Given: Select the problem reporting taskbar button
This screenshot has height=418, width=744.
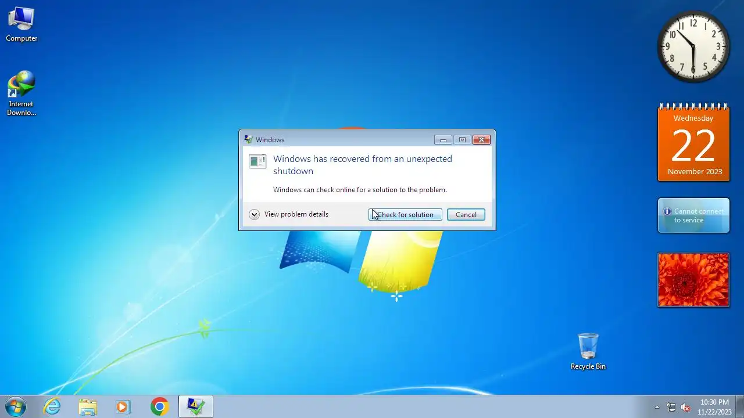Looking at the screenshot, I should tap(196, 406).
